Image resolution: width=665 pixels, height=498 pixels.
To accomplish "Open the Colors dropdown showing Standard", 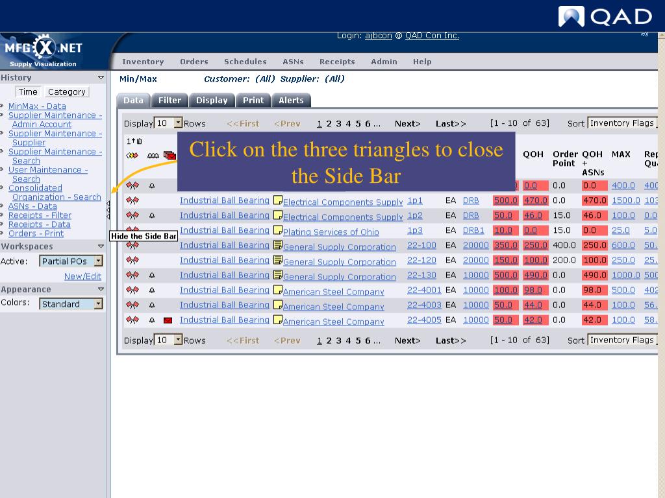I will 71,303.
